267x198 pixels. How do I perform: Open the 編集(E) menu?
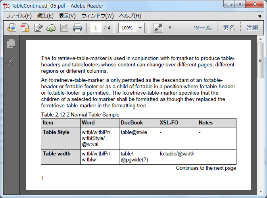coord(45,16)
